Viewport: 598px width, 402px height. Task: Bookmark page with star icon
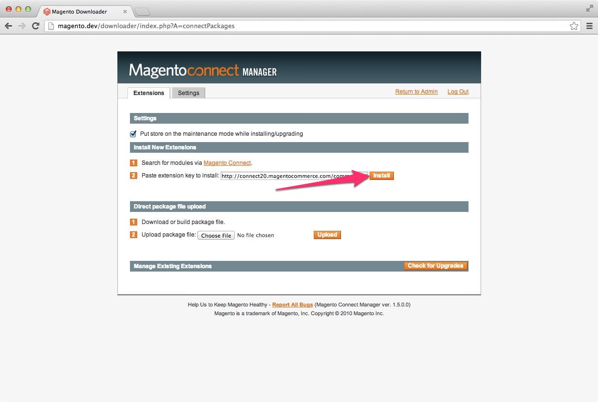[574, 26]
